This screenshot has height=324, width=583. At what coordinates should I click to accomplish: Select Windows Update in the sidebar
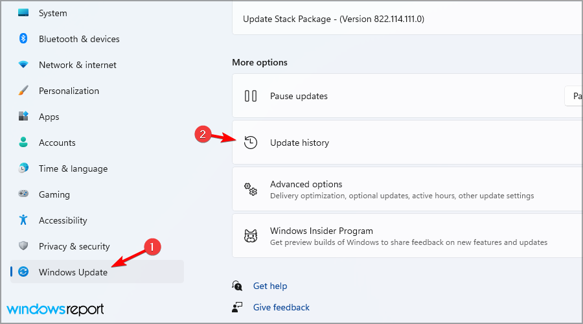pos(73,272)
